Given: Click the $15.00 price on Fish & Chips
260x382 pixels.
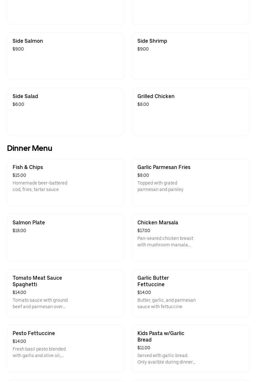Looking at the screenshot, I should pyautogui.click(x=19, y=175).
